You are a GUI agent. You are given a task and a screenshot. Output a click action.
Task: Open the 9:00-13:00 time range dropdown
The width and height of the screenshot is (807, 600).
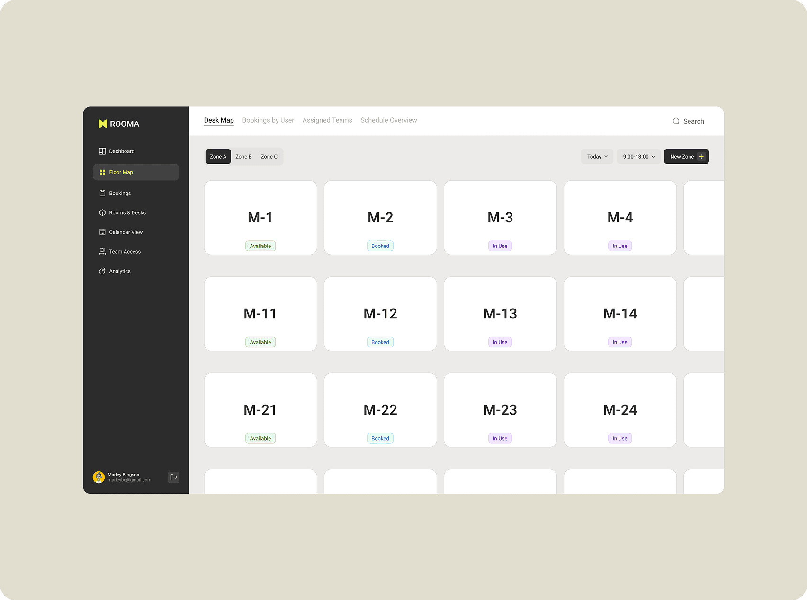pyautogui.click(x=638, y=157)
